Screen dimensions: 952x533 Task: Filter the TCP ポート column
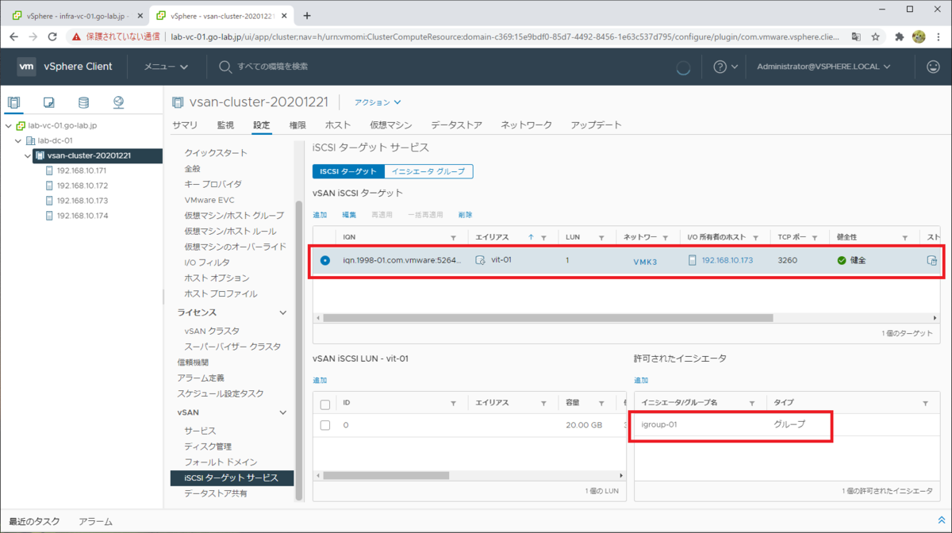click(x=813, y=237)
